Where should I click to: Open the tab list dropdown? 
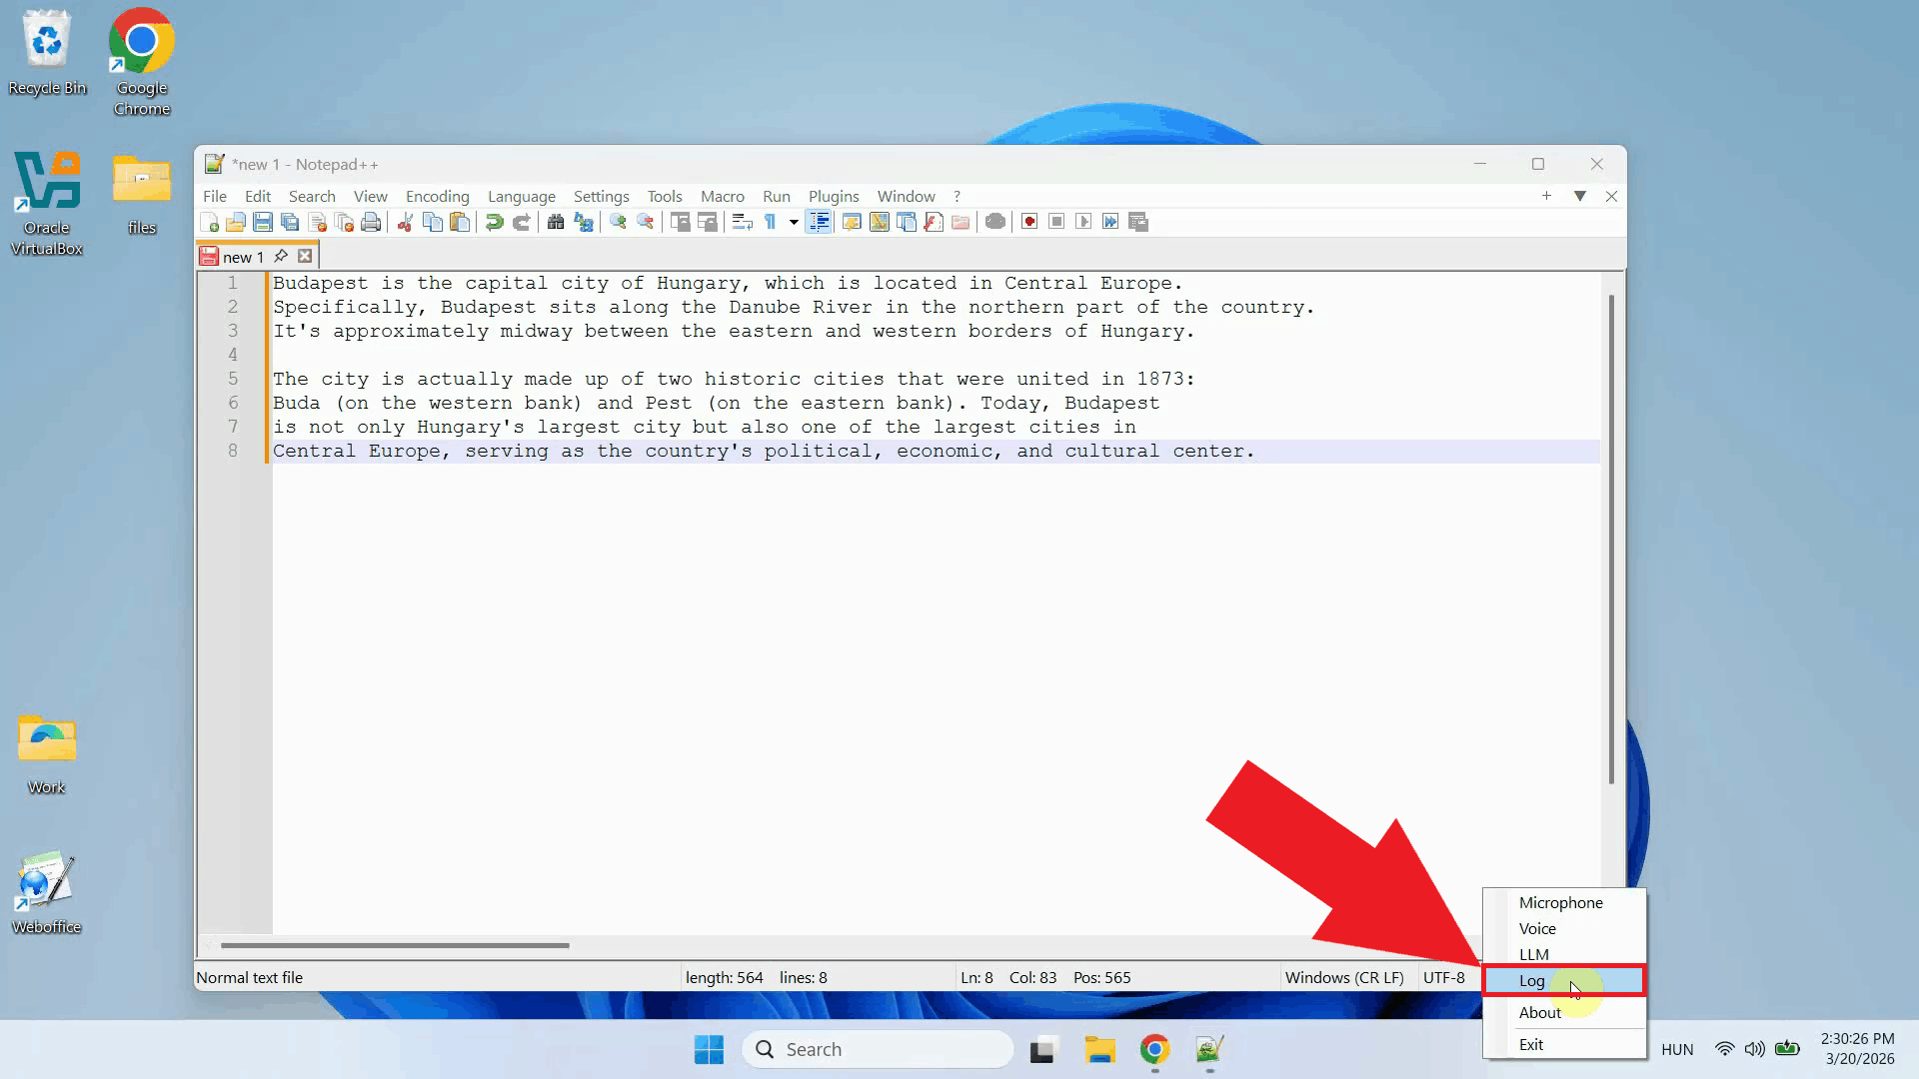click(x=1580, y=197)
